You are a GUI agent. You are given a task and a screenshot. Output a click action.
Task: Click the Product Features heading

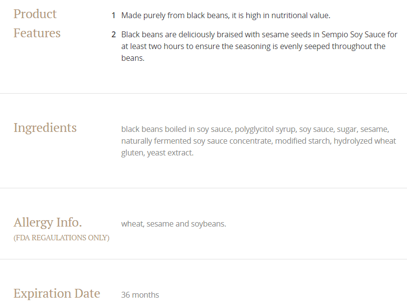37,24
